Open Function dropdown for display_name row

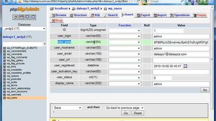125,84
